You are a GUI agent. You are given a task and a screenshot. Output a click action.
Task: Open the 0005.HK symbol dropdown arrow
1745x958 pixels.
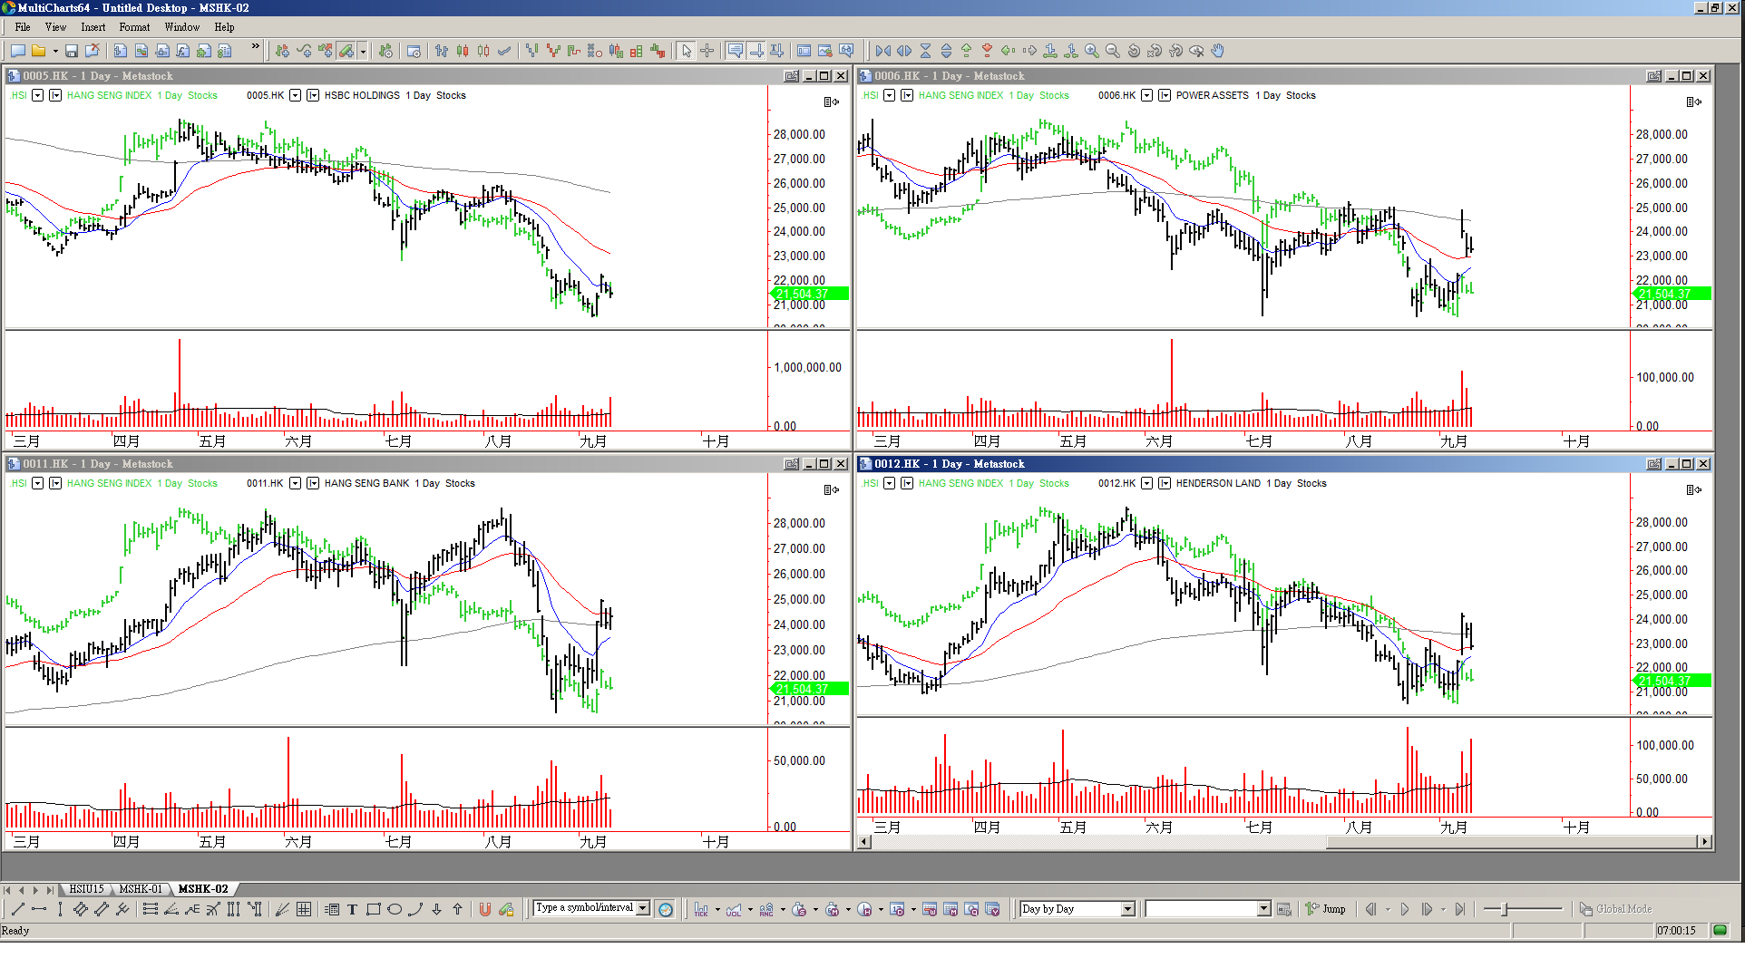(295, 95)
